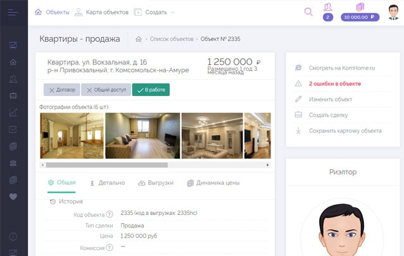Open the checkbox tasks icon in the sidebar
404x256 pixels.
pyautogui.click(x=13, y=129)
